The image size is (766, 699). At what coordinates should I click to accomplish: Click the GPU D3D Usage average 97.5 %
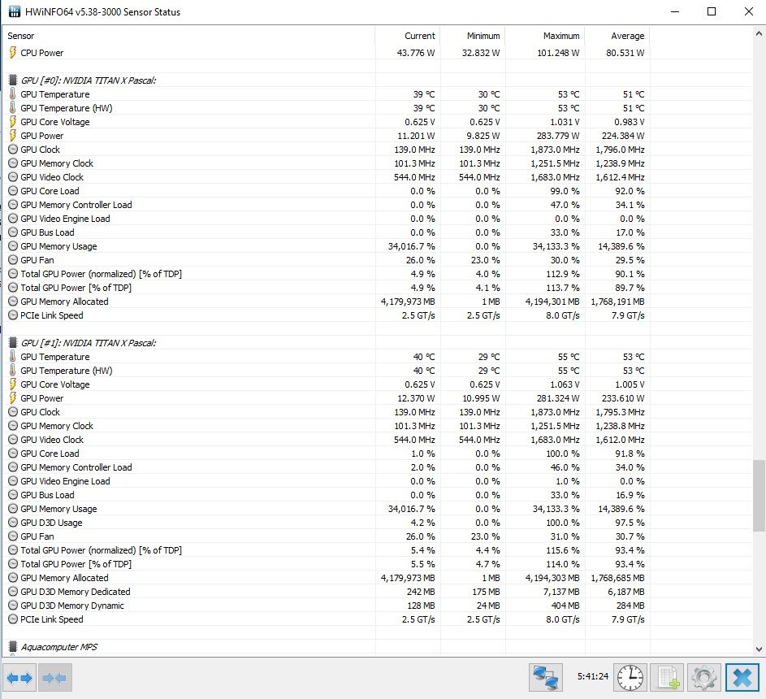pos(630,523)
